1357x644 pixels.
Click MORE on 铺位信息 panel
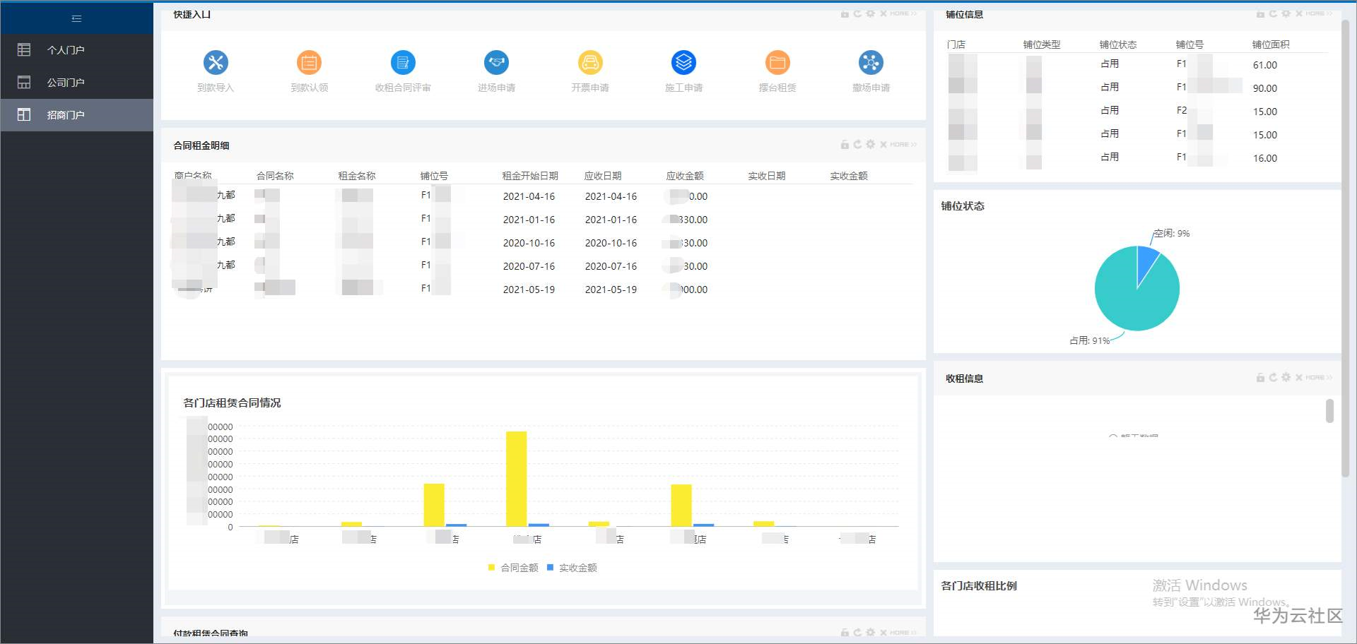click(1319, 13)
